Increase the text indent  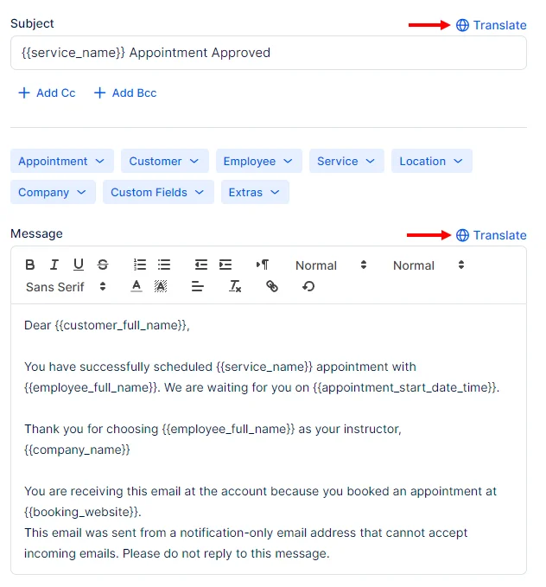(225, 265)
